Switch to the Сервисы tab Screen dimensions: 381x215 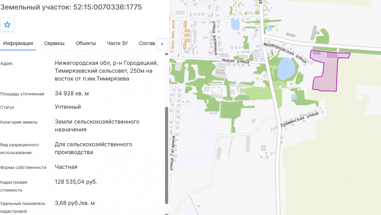tap(54, 43)
